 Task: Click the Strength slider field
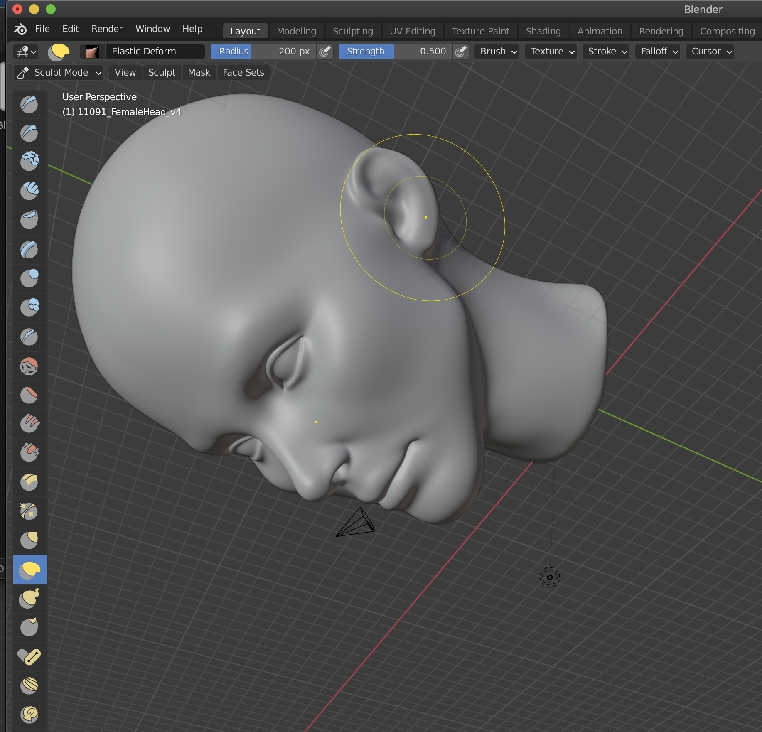[395, 52]
